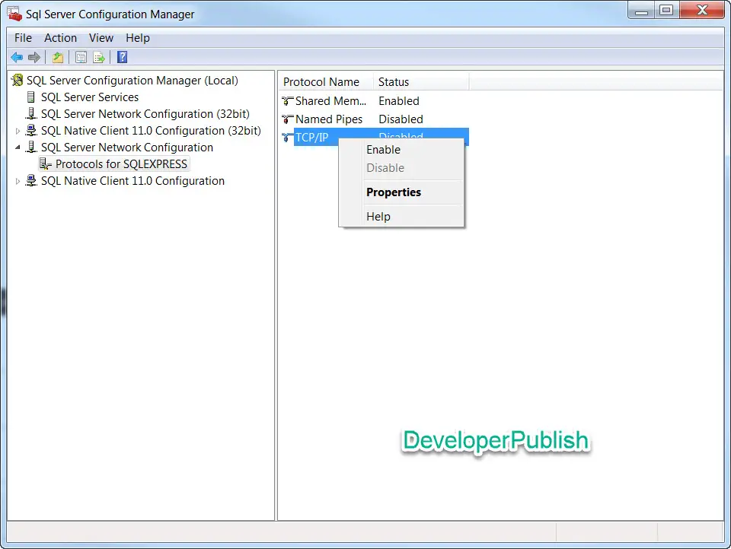Click the icon of SQL Native Client 11.0 Configuration (32bit)

click(x=30, y=130)
